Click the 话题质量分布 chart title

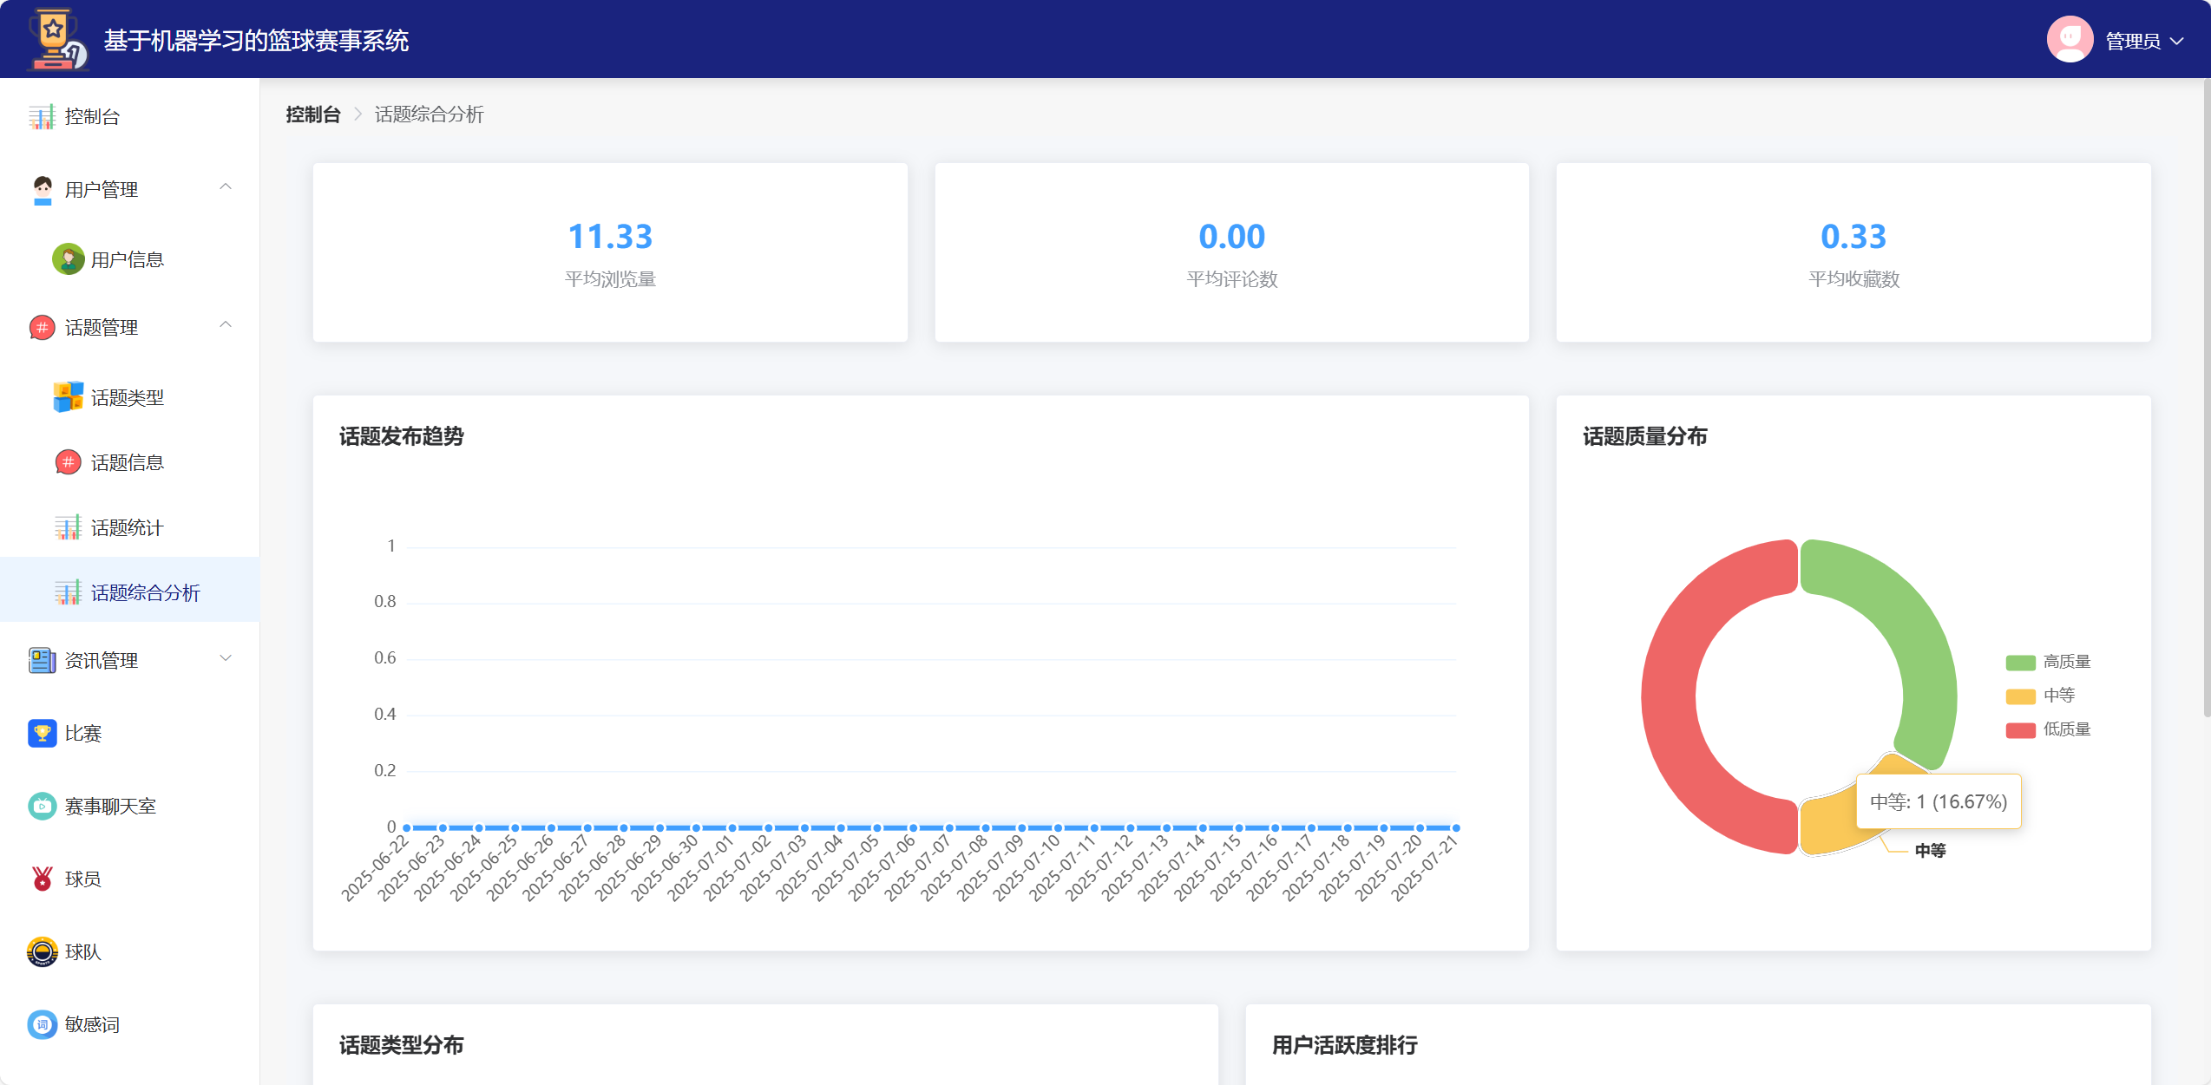pyautogui.click(x=1645, y=436)
